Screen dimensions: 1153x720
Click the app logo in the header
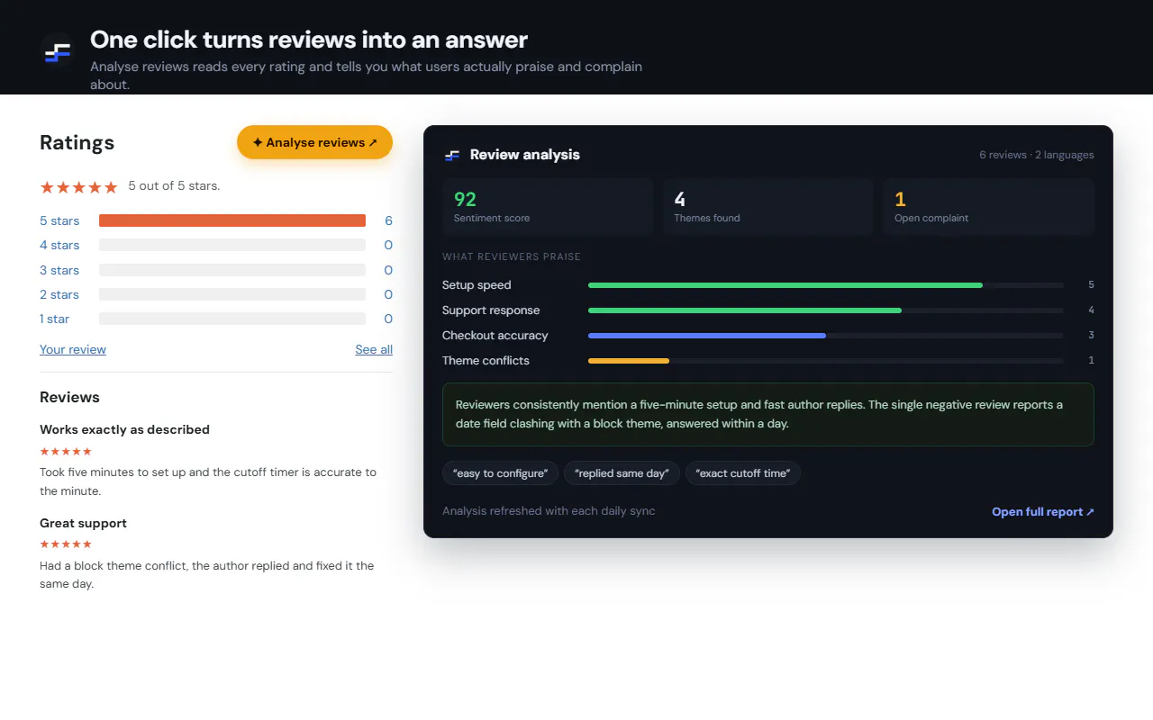pos(58,54)
